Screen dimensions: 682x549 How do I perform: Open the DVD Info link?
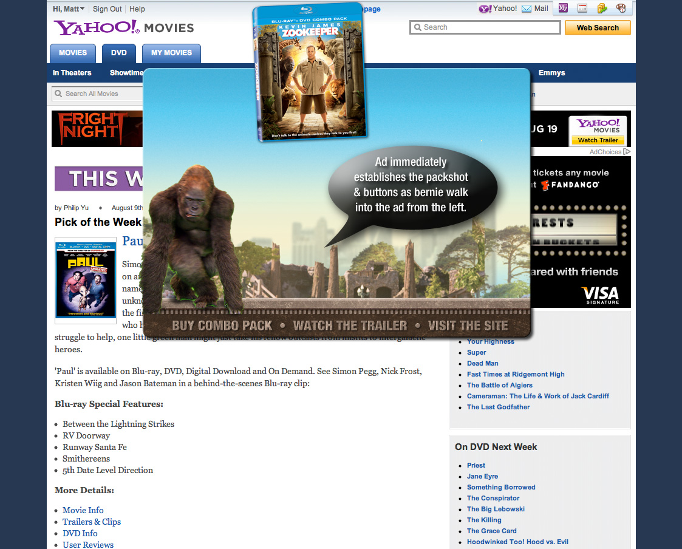click(x=80, y=533)
